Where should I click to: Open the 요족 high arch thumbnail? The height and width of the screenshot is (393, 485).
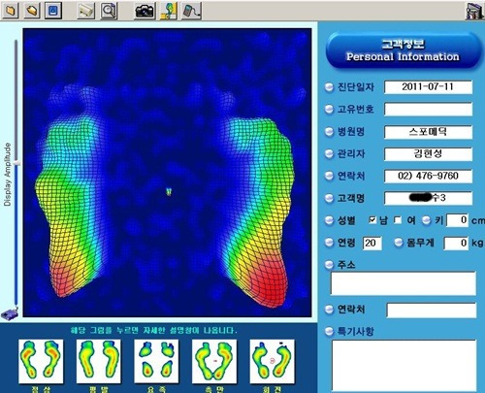tap(156, 361)
